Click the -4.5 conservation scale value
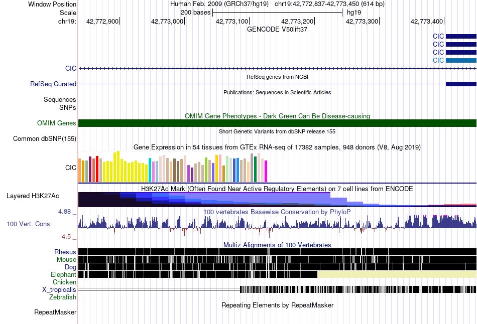The height and width of the screenshot is (324, 477). coord(65,236)
